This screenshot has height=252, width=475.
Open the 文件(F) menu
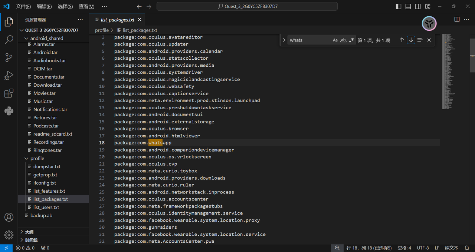point(23,6)
